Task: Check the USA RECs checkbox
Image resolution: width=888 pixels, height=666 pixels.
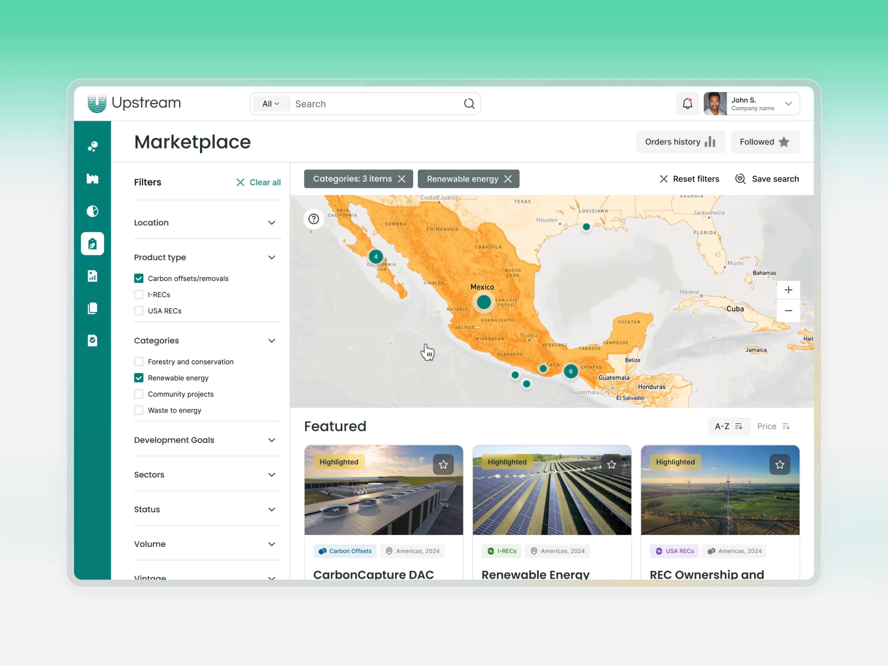Action: coord(138,311)
